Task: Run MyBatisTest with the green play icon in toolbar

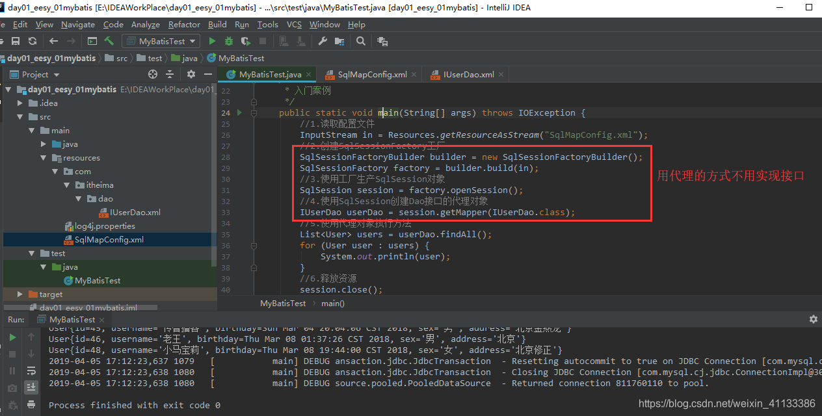Action: click(x=212, y=41)
